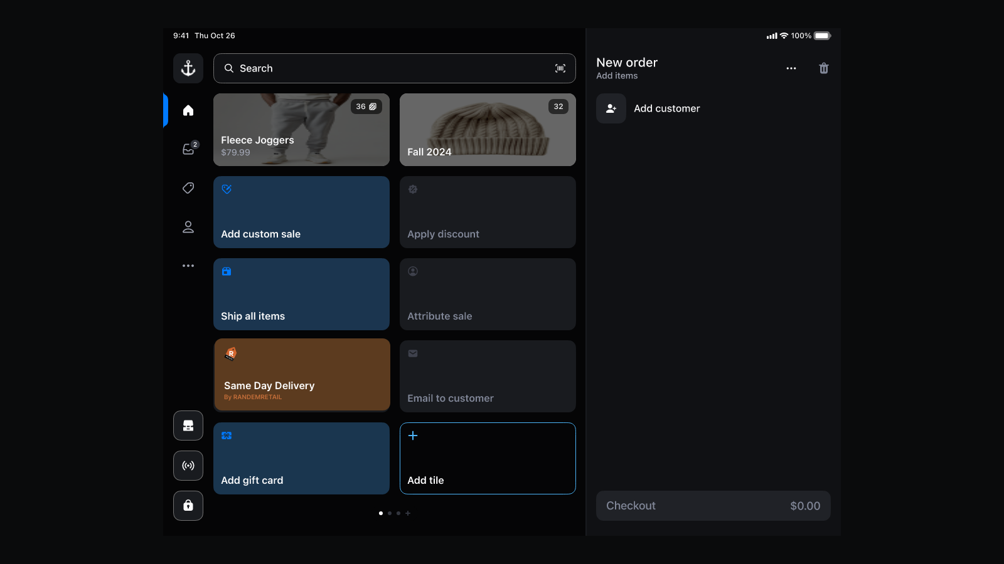Click the anchor store logo icon
Screen dimensions: 1004x564
pos(188,68)
